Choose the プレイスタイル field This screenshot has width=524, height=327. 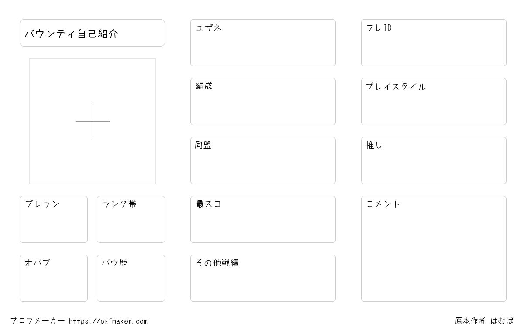click(x=434, y=102)
